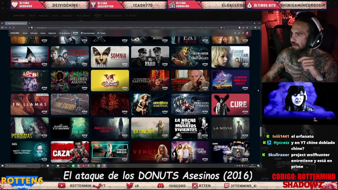This screenshot has height=190, width=338.
Task: Open La Divertida Noche de los Zombies
Action: pos(230,80)
